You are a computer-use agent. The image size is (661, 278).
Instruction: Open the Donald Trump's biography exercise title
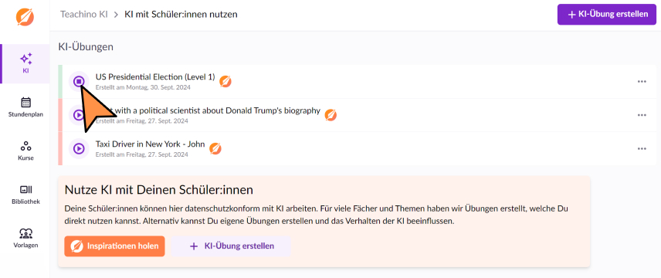point(208,111)
